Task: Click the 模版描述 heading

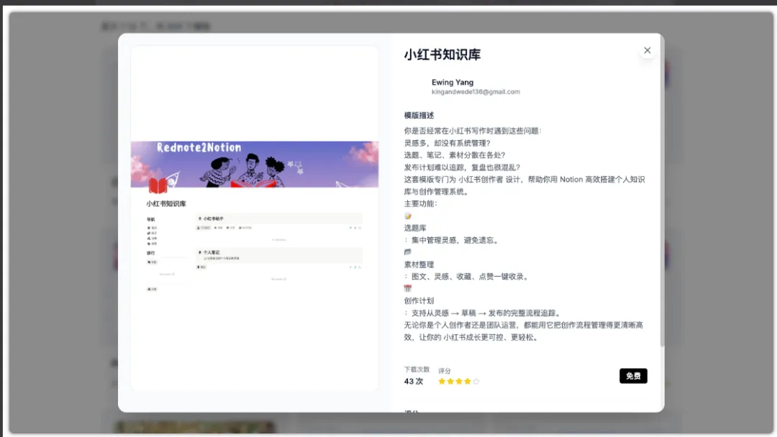Action: 419,115
